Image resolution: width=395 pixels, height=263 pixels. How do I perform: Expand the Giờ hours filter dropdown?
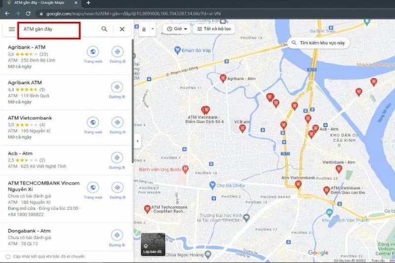(x=177, y=29)
